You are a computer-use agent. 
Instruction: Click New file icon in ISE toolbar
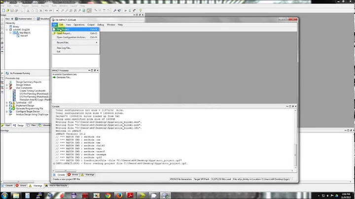click(3, 10)
